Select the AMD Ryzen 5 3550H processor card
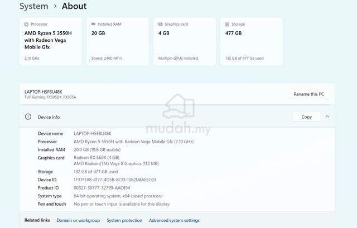Viewport: 357px width, 228px height. coord(51,41)
